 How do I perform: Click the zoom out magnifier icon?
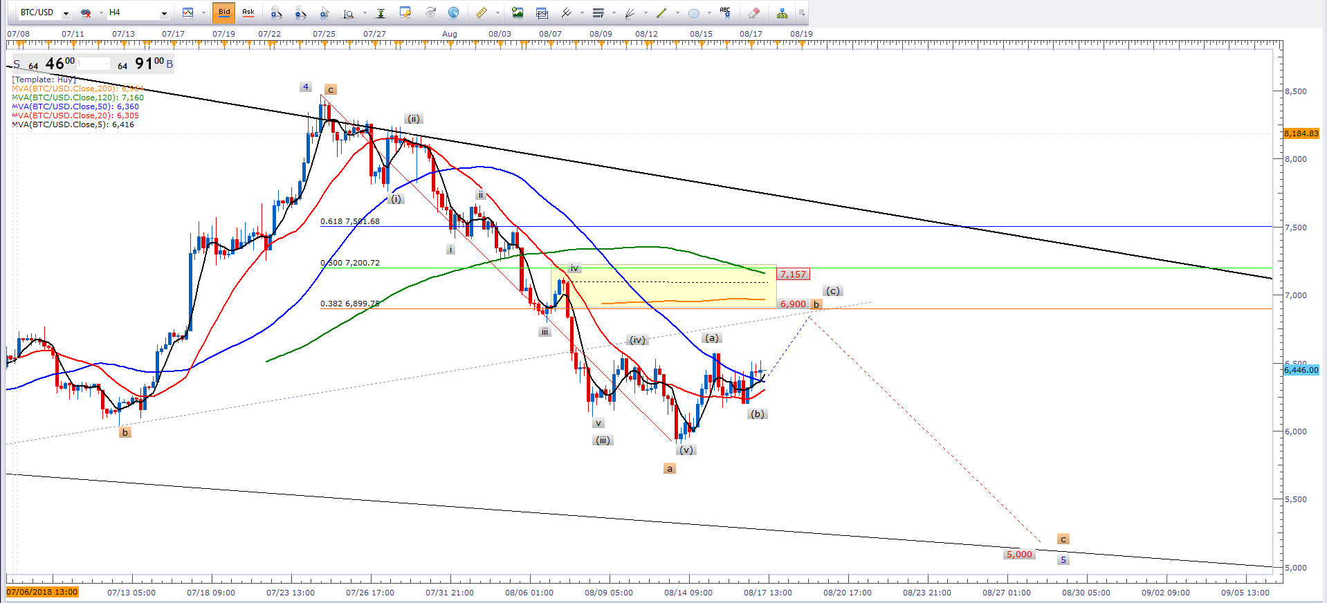tap(300, 12)
